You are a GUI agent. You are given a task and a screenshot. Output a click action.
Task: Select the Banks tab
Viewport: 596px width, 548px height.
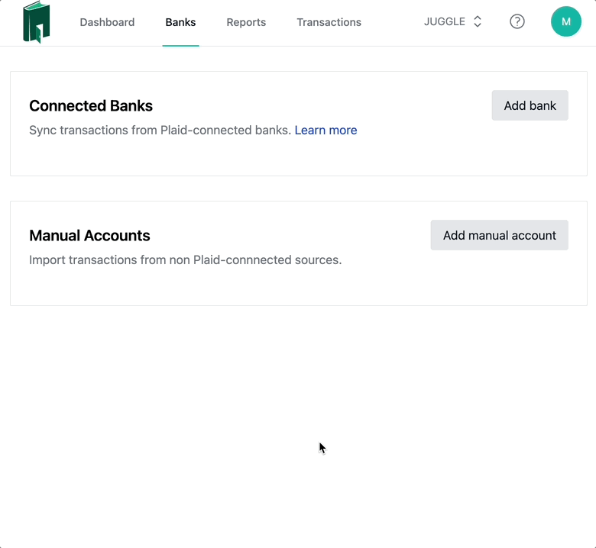point(180,22)
